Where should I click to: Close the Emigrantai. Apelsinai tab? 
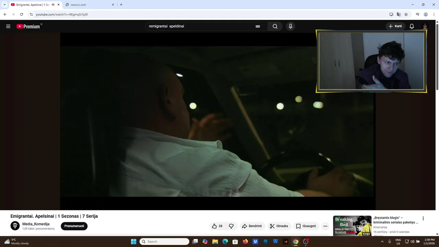(59, 5)
